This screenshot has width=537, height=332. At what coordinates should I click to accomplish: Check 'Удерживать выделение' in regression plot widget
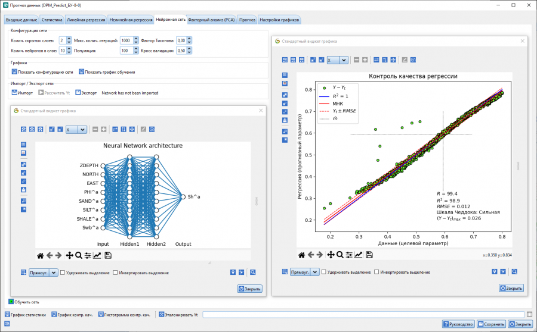point(323,272)
